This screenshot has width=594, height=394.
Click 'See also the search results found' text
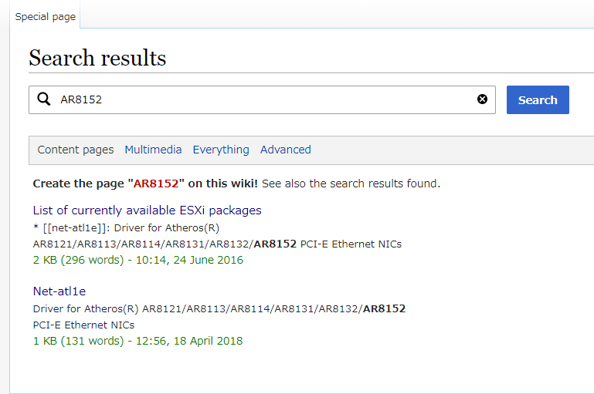pos(351,184)
